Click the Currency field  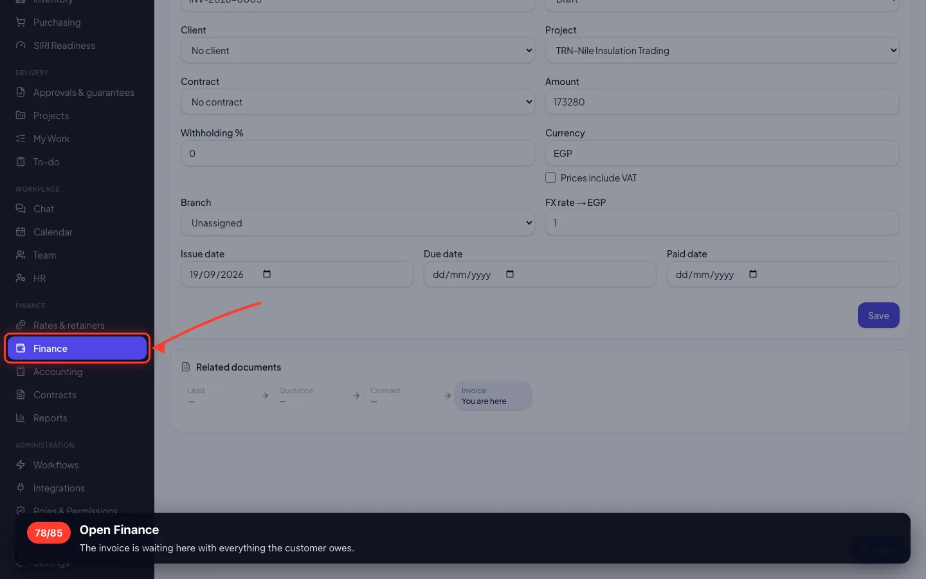[722, 153]
